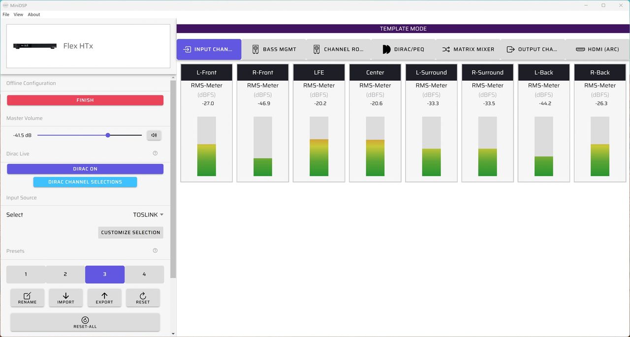
Task: Click the -44.2 value under L-Back
Action: pyautogui.click(x=544, y=104)
